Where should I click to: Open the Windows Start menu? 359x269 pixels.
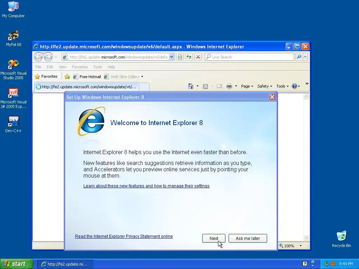(x=16, y=264)
